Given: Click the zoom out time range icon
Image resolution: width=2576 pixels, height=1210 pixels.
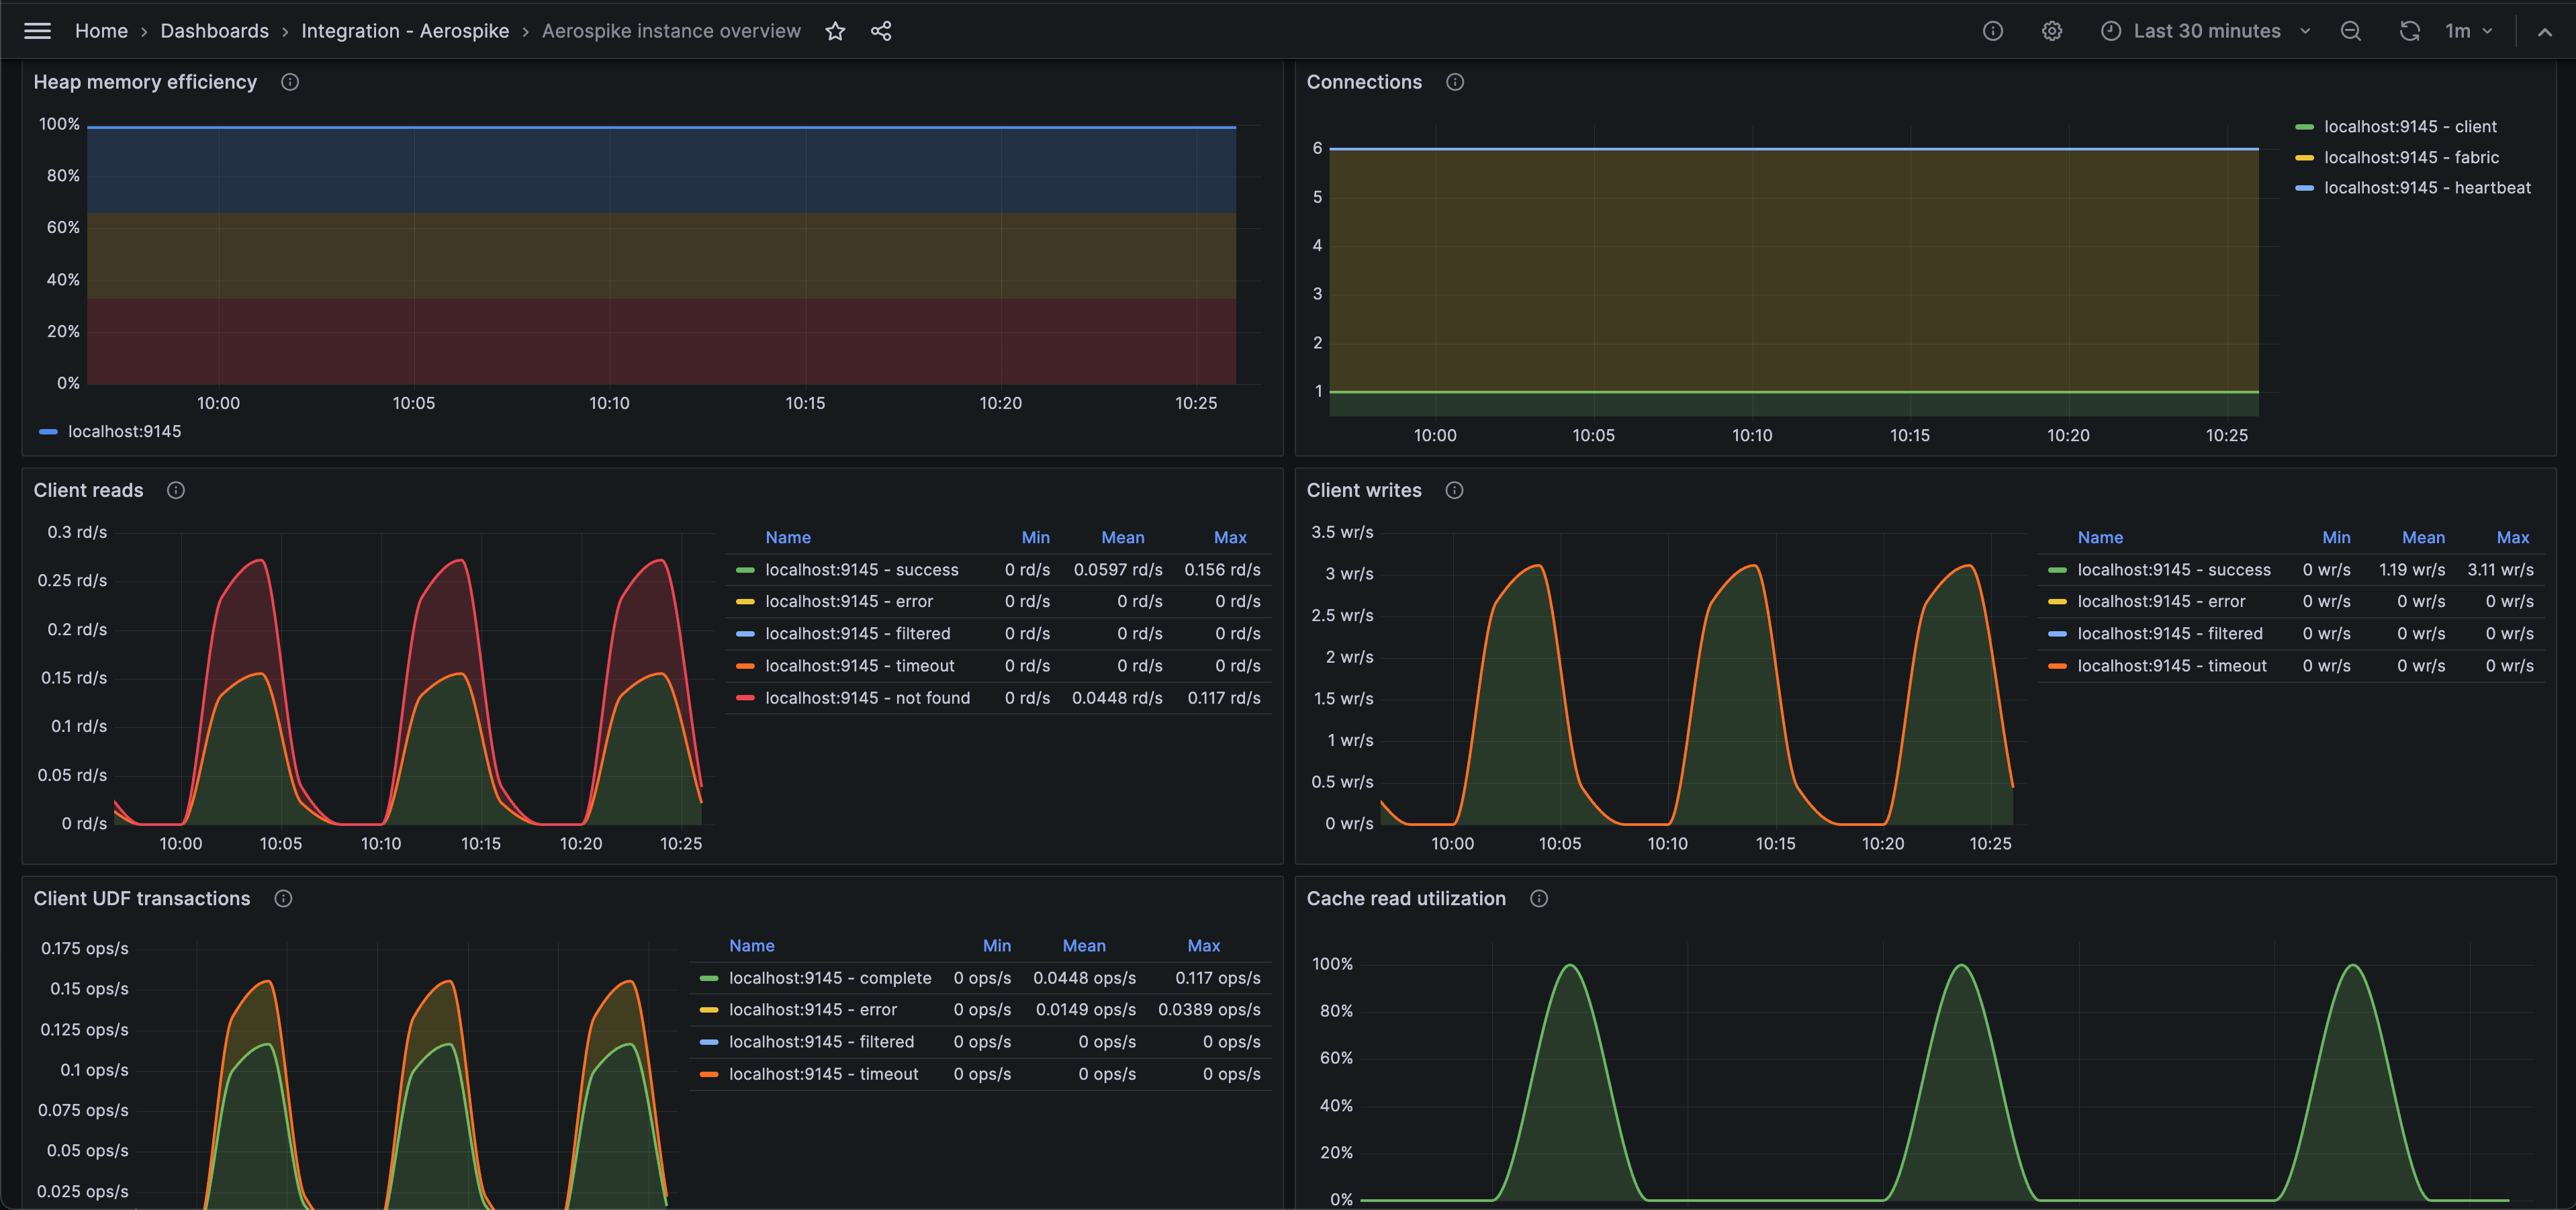Looking at the screenshot, I should click(2350, 31).
